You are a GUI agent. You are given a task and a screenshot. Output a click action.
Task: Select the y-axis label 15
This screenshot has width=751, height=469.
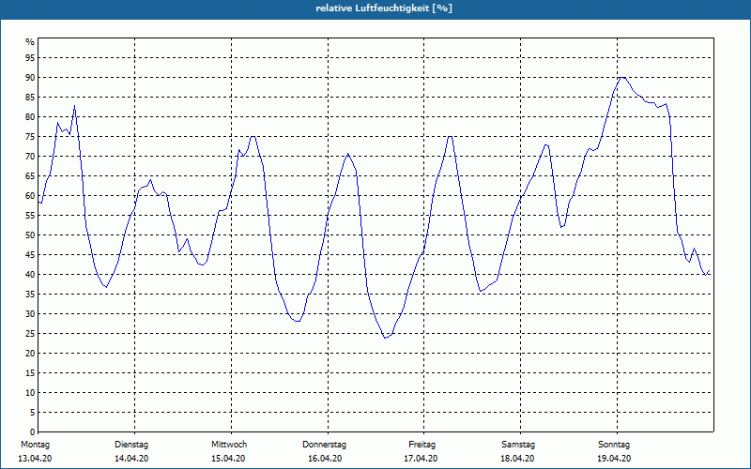30,372
